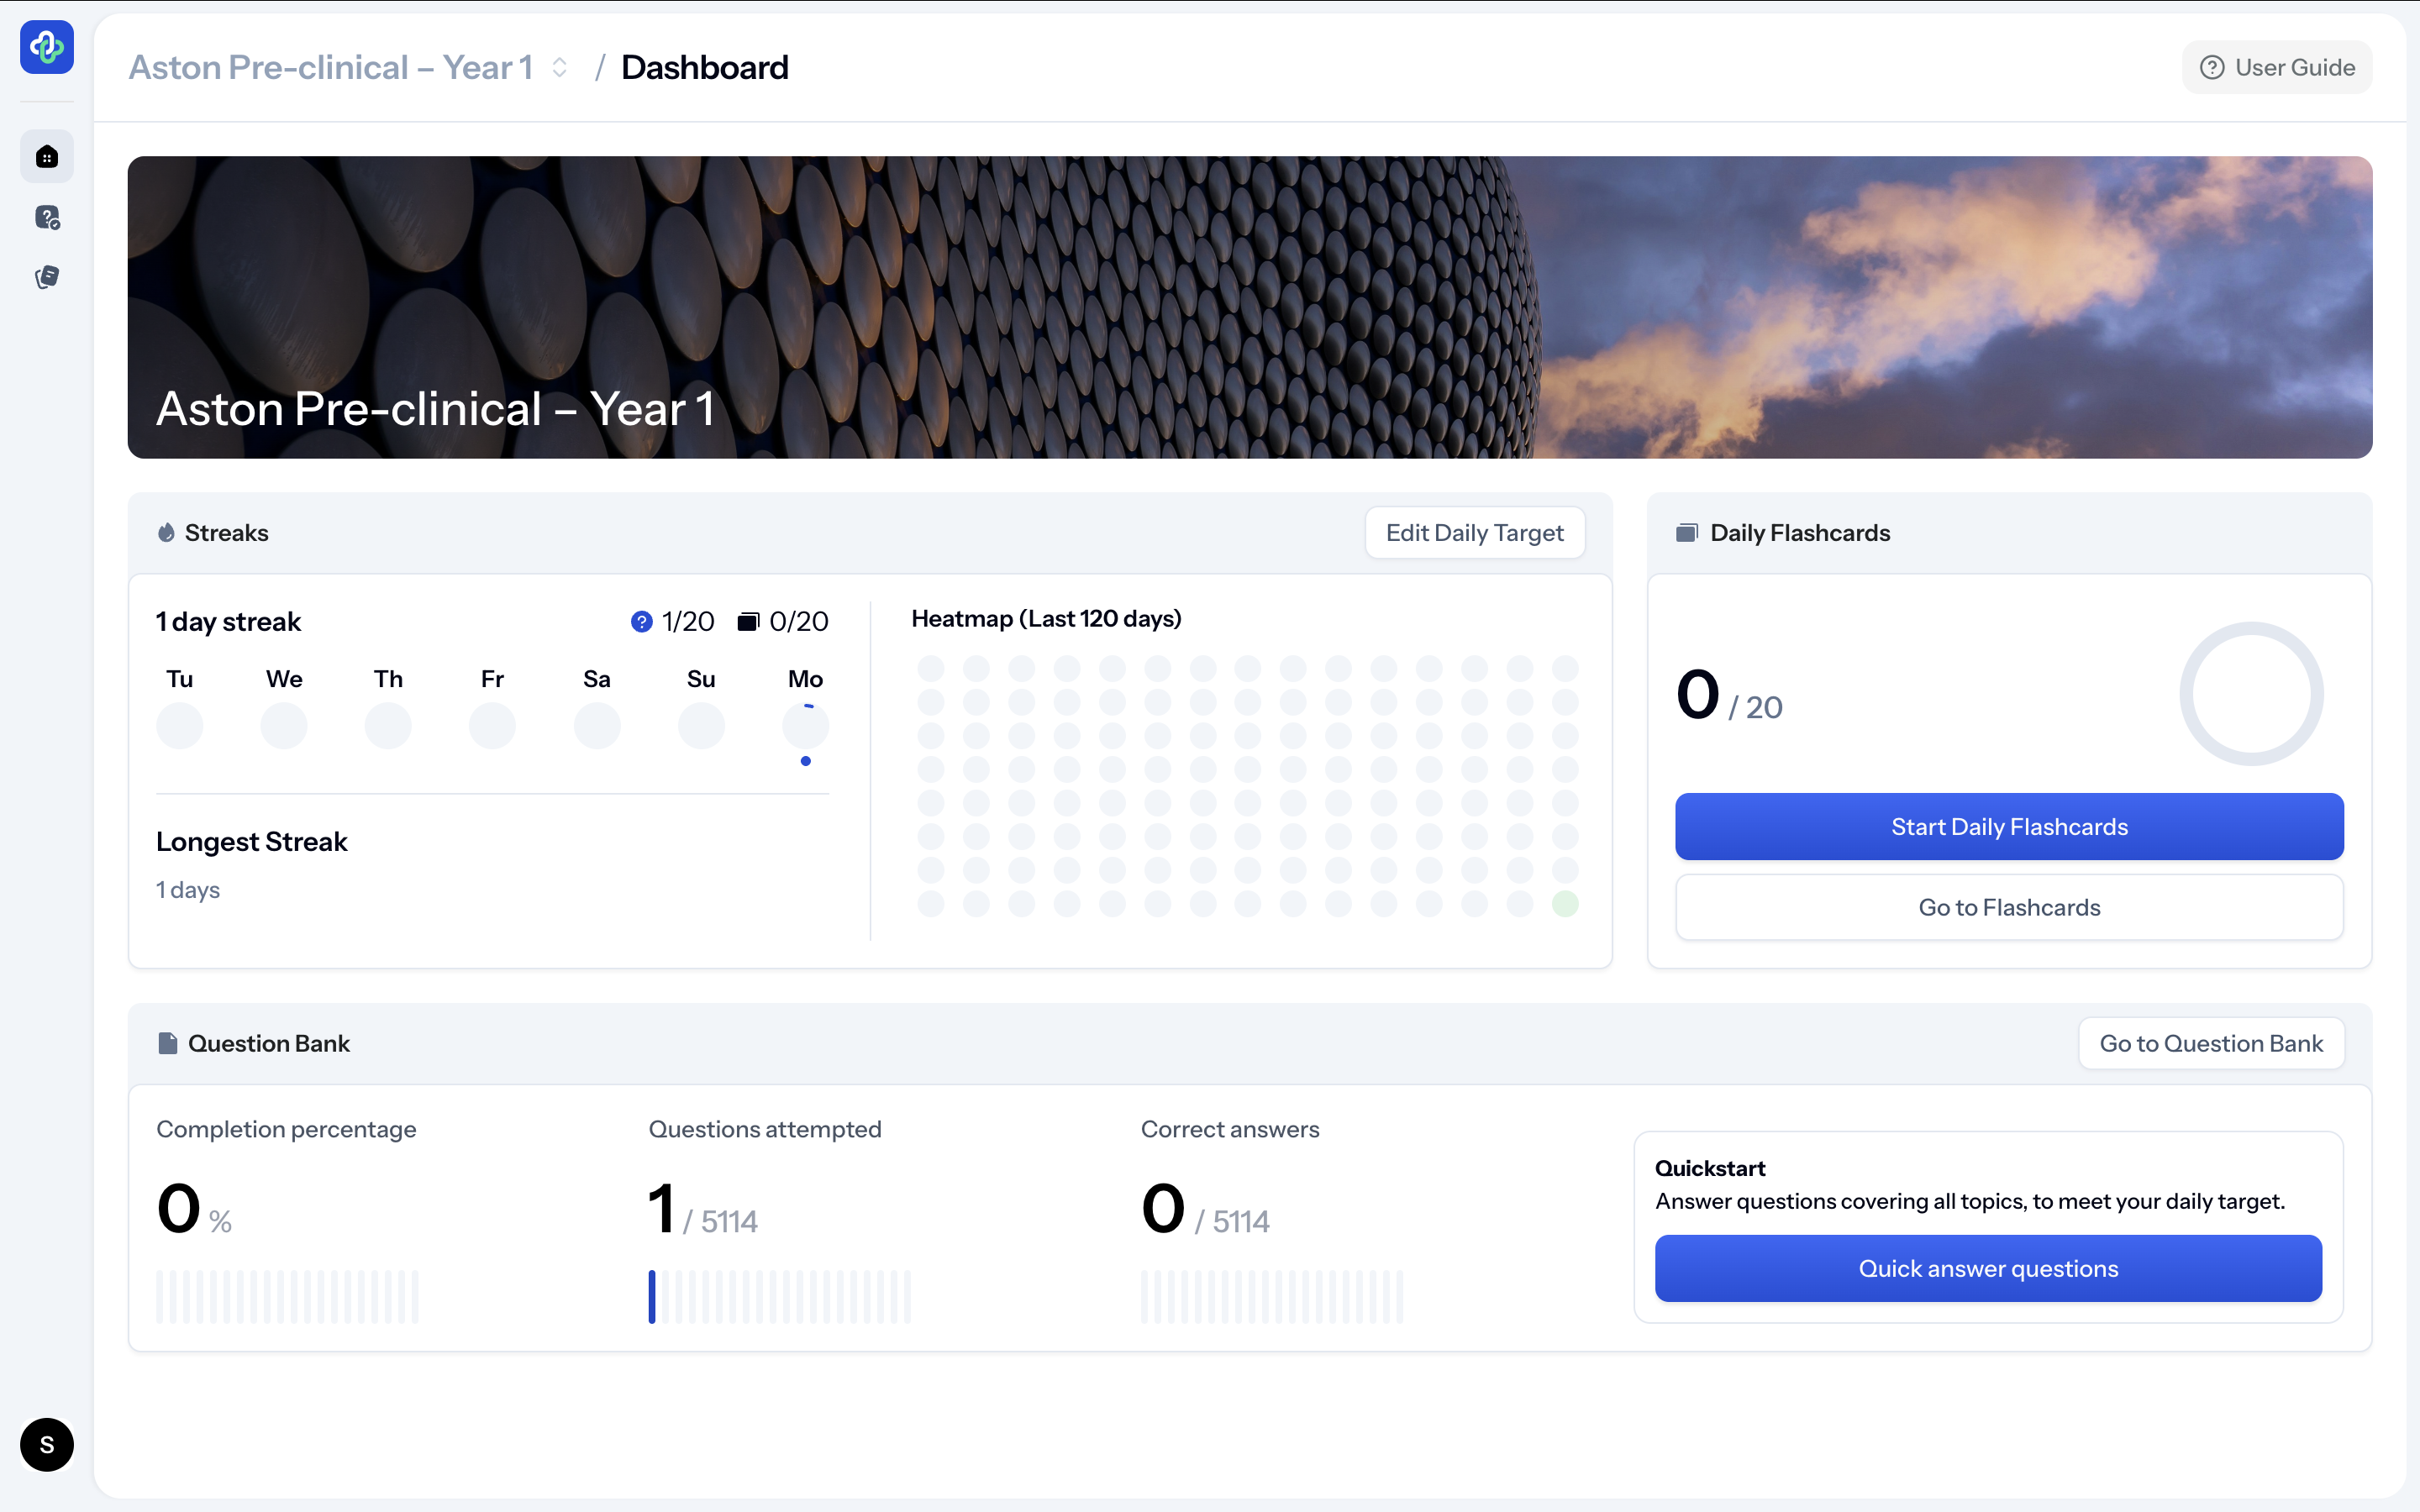Click the Question Bank document icon
Screen dimensions: 2420x1512
pos(168,1043)
